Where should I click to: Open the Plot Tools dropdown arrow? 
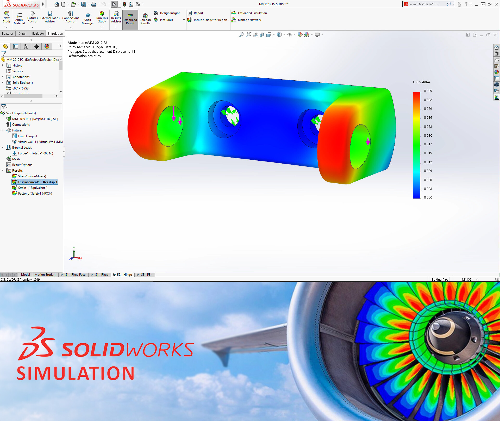[184, 20]
